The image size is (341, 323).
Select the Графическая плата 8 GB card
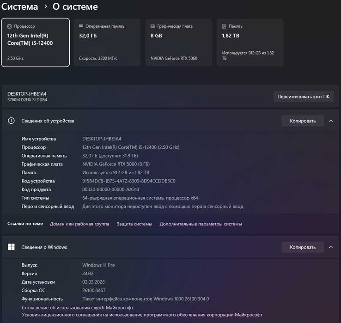[x=178, y=43]
